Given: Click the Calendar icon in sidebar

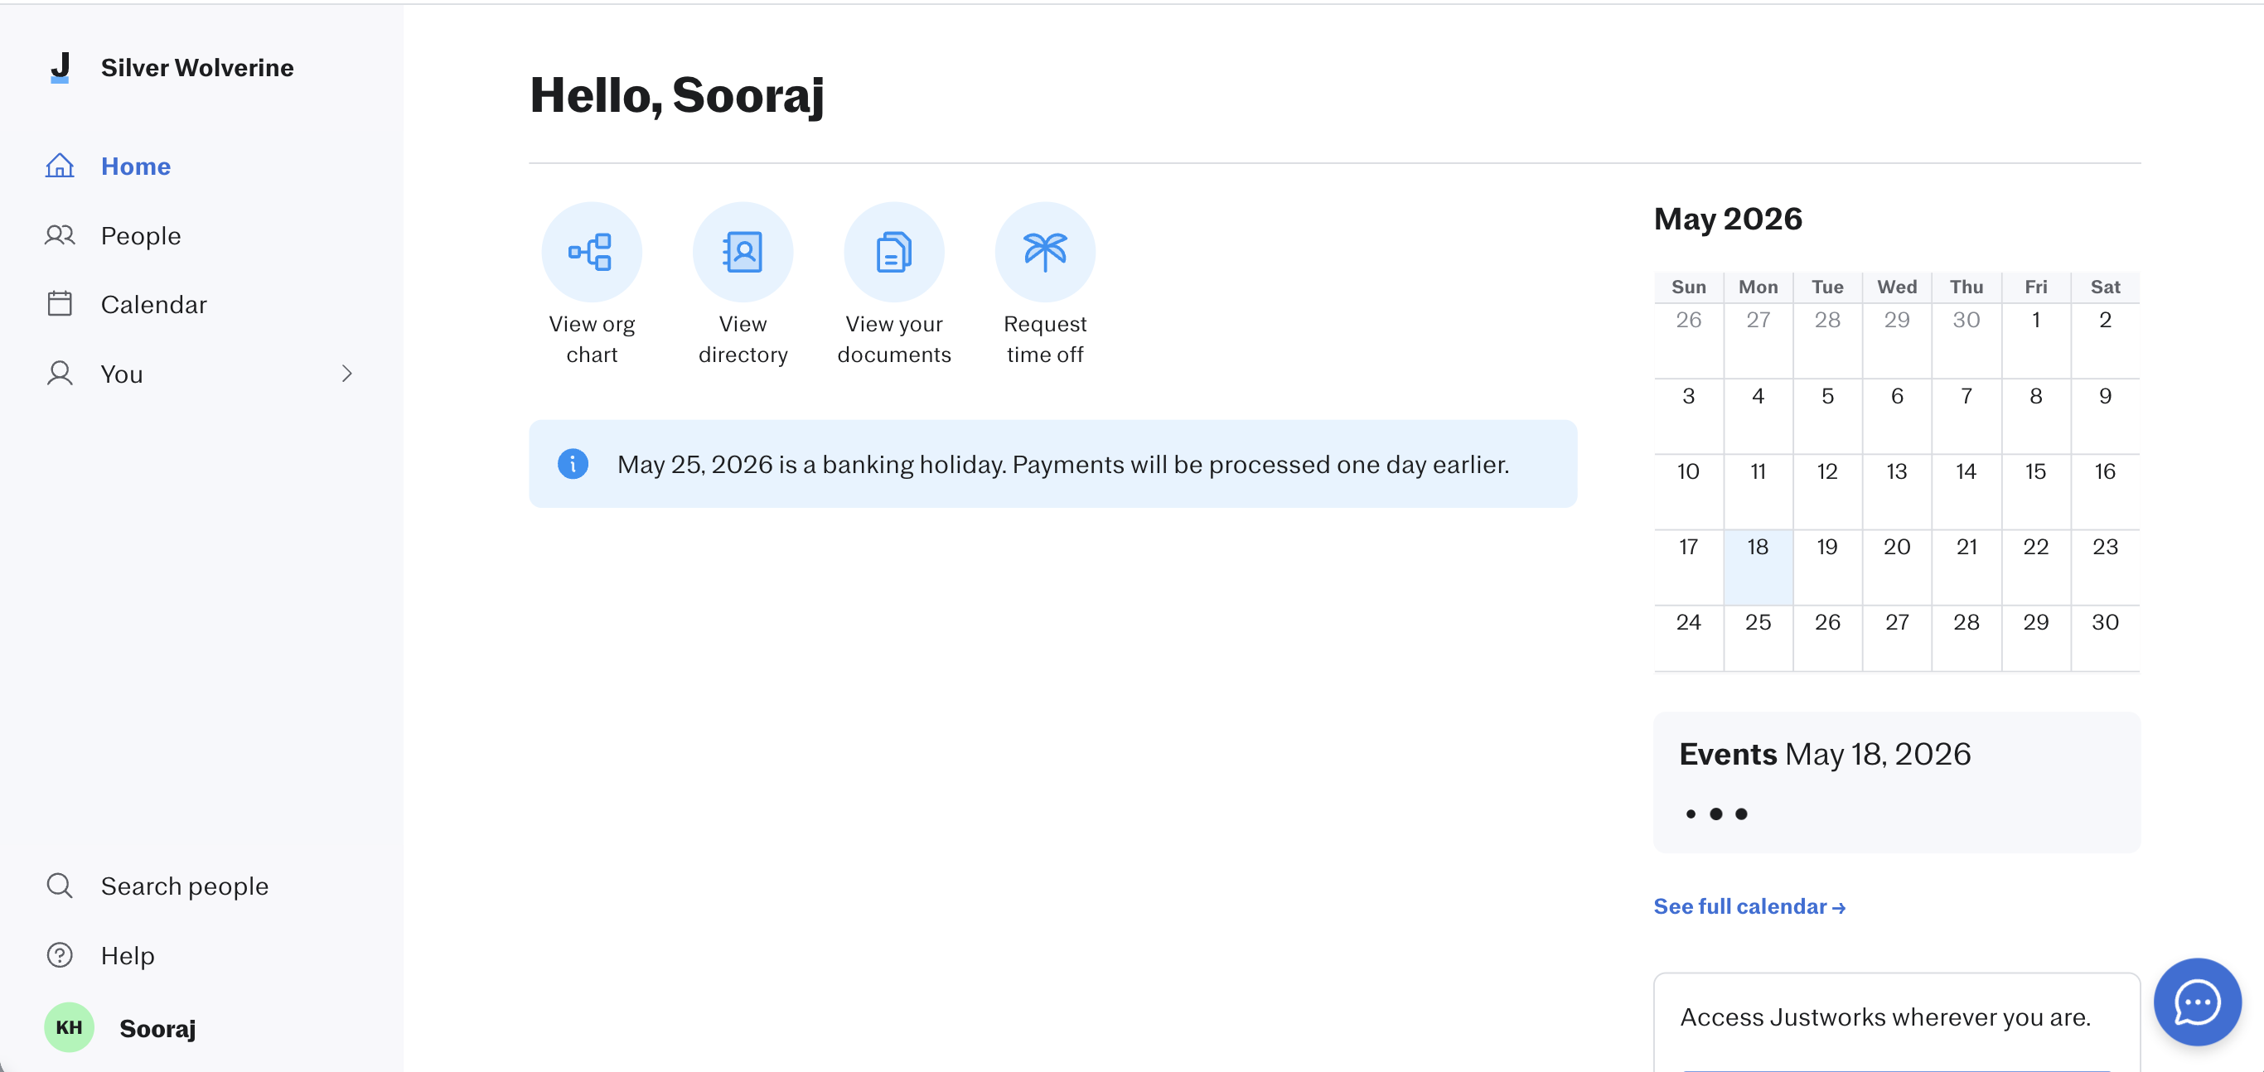Looking at the screenshot, I should coord(60,304).
